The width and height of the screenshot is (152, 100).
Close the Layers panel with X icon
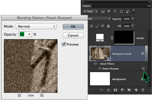coord(83,2)
